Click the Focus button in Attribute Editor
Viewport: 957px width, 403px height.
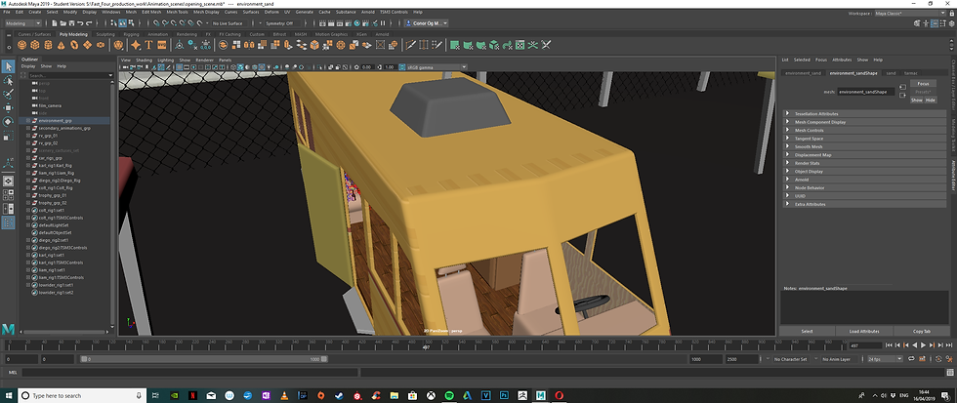tap(923, 84)
